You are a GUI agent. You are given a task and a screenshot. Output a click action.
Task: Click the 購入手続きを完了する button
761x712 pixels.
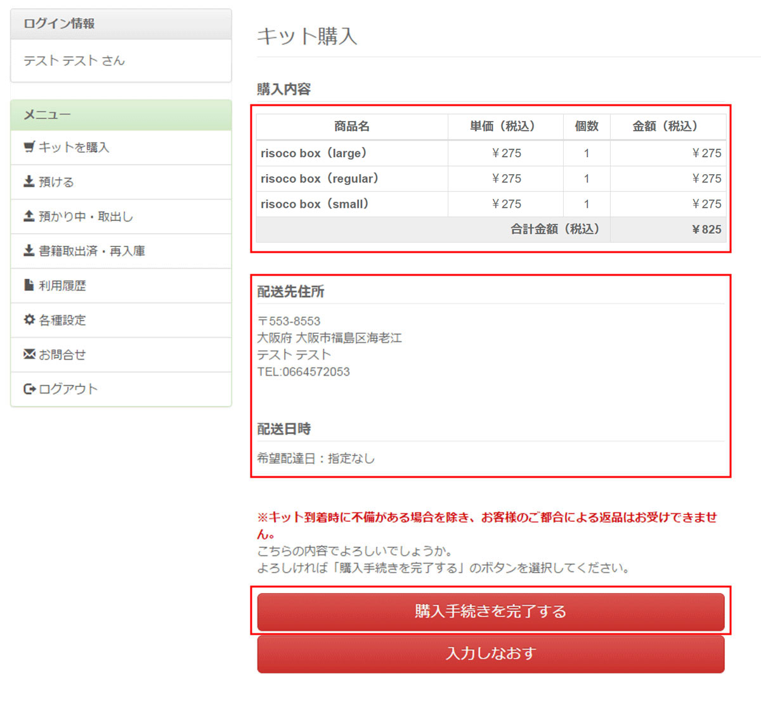(x=491, y=611)
